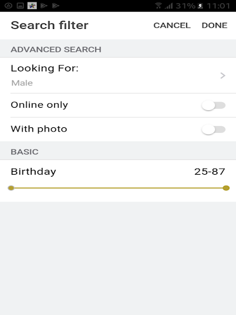Enable the With photo switch

coord(213,129)
